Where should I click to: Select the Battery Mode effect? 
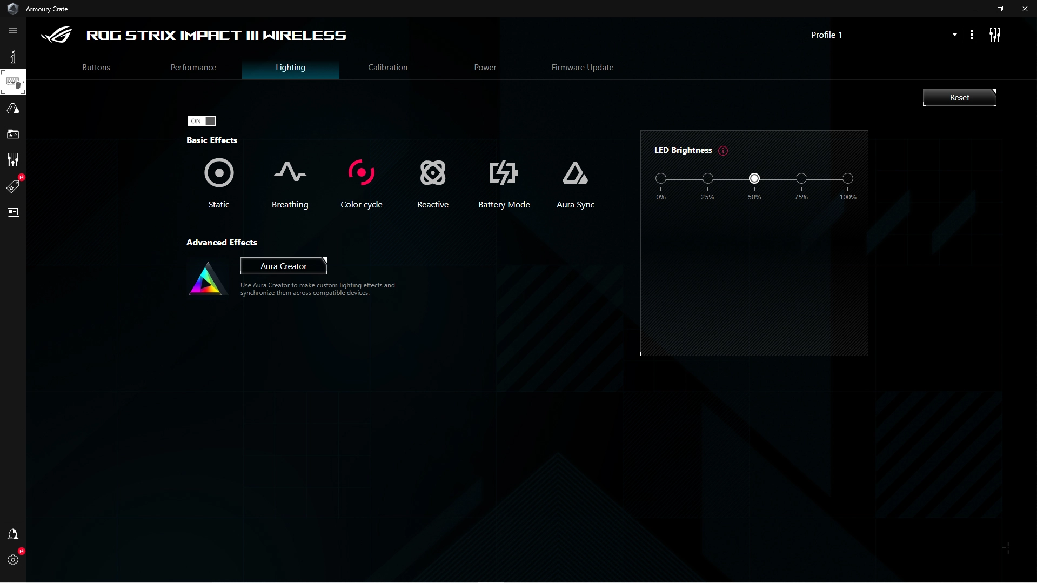click(504, 173)
